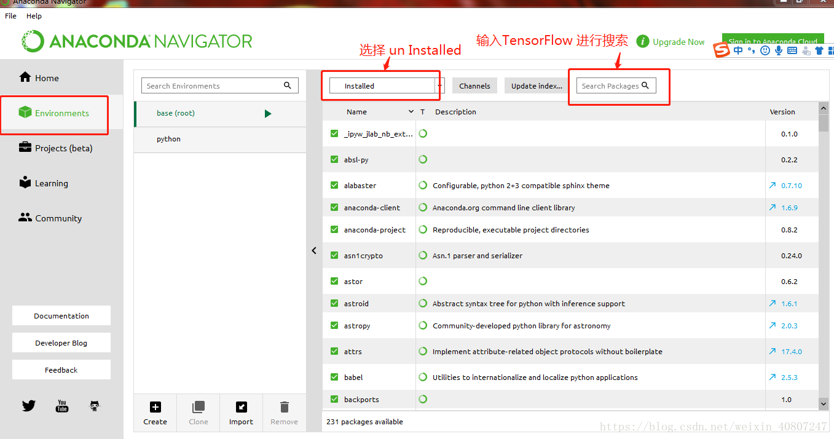Go to the Home tab

coord(61,78)
